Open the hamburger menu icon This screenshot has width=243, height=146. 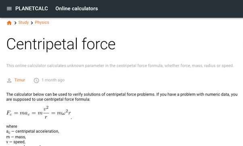9,8
